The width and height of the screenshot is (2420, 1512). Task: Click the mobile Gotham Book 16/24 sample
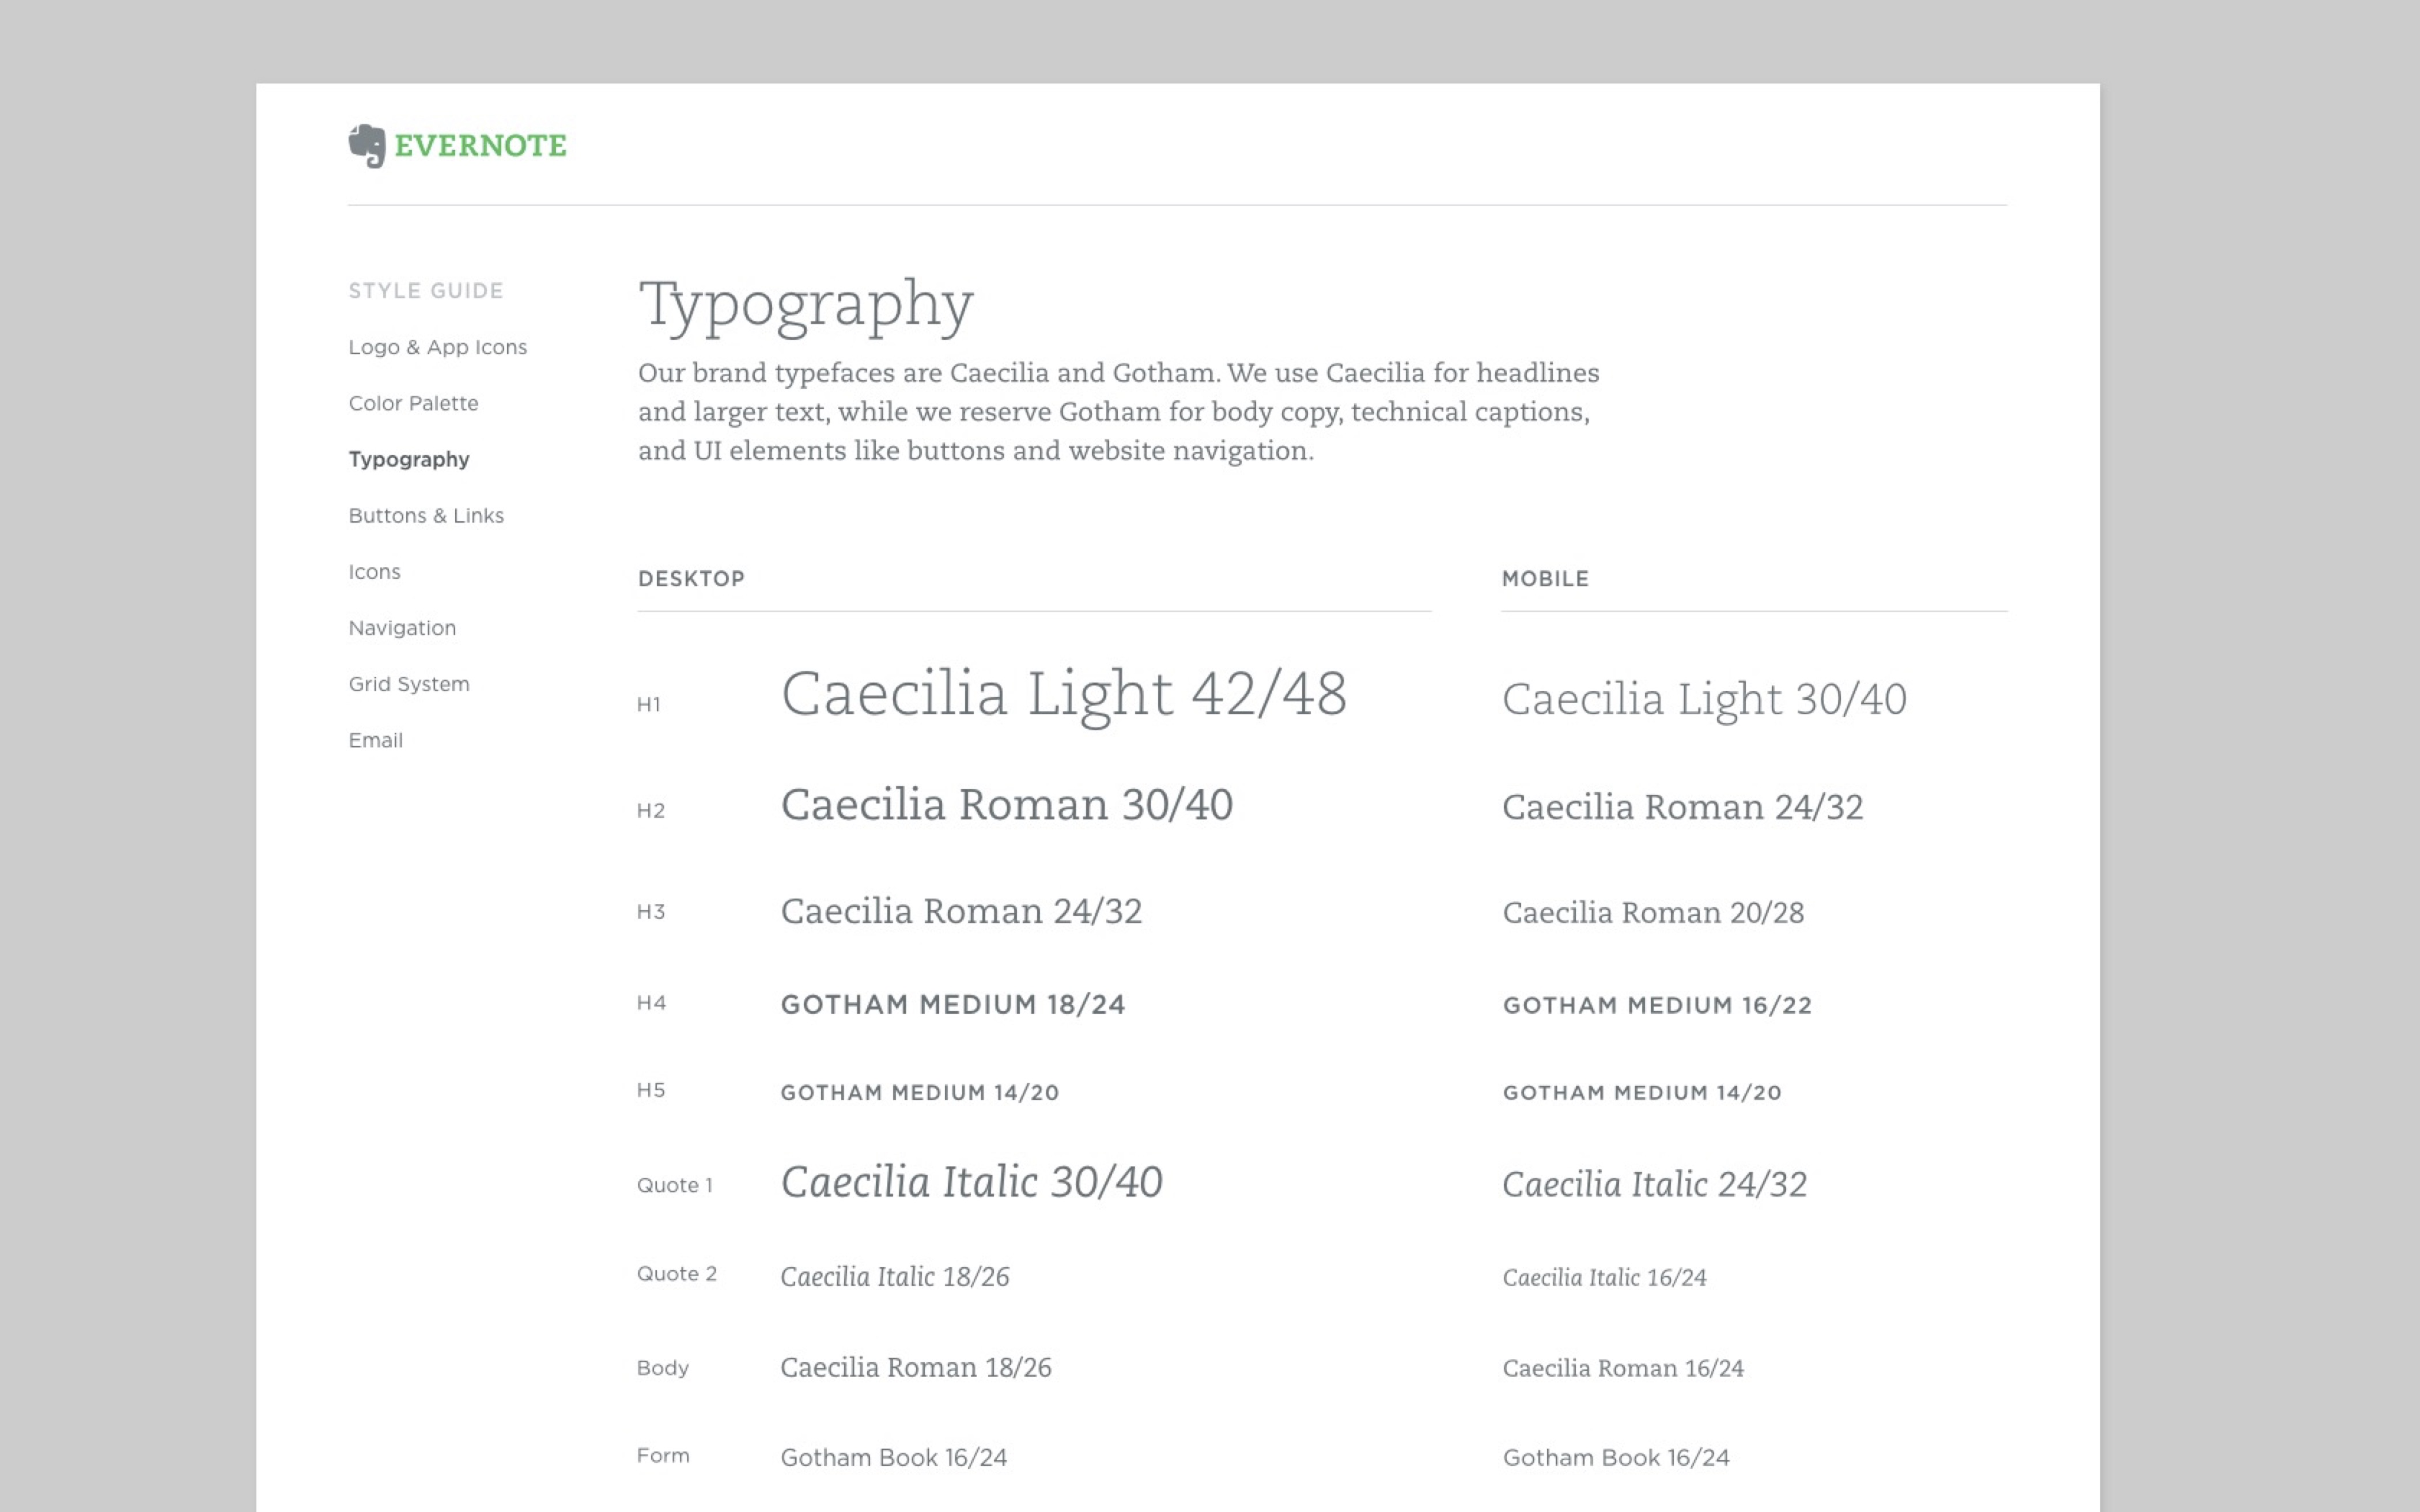click(x=1616, y=1458)
